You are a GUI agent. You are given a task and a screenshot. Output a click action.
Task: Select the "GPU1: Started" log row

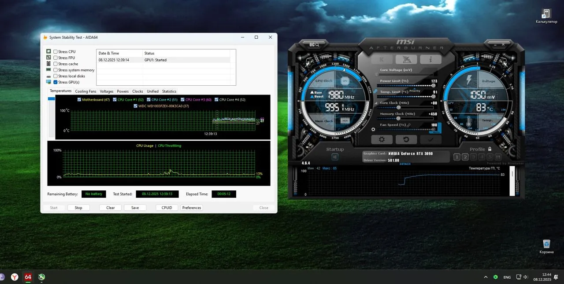click(163, 60)
